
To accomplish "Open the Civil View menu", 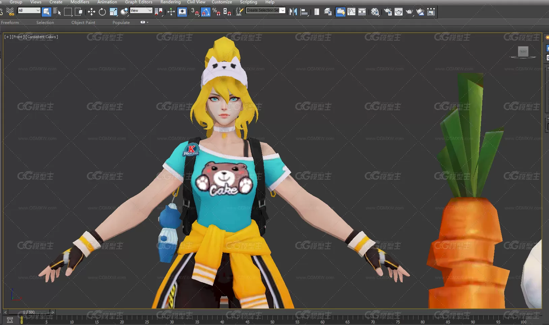I will [x=196, y=2].
